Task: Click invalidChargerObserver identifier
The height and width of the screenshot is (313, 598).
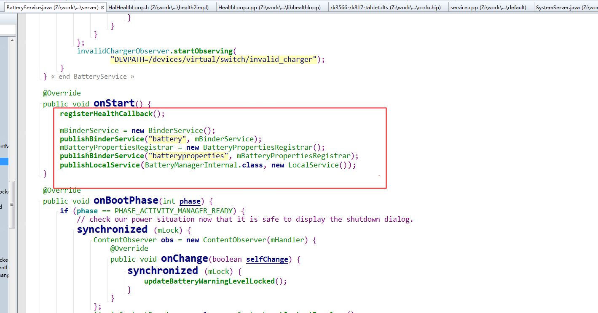Action: click(123, 51)
